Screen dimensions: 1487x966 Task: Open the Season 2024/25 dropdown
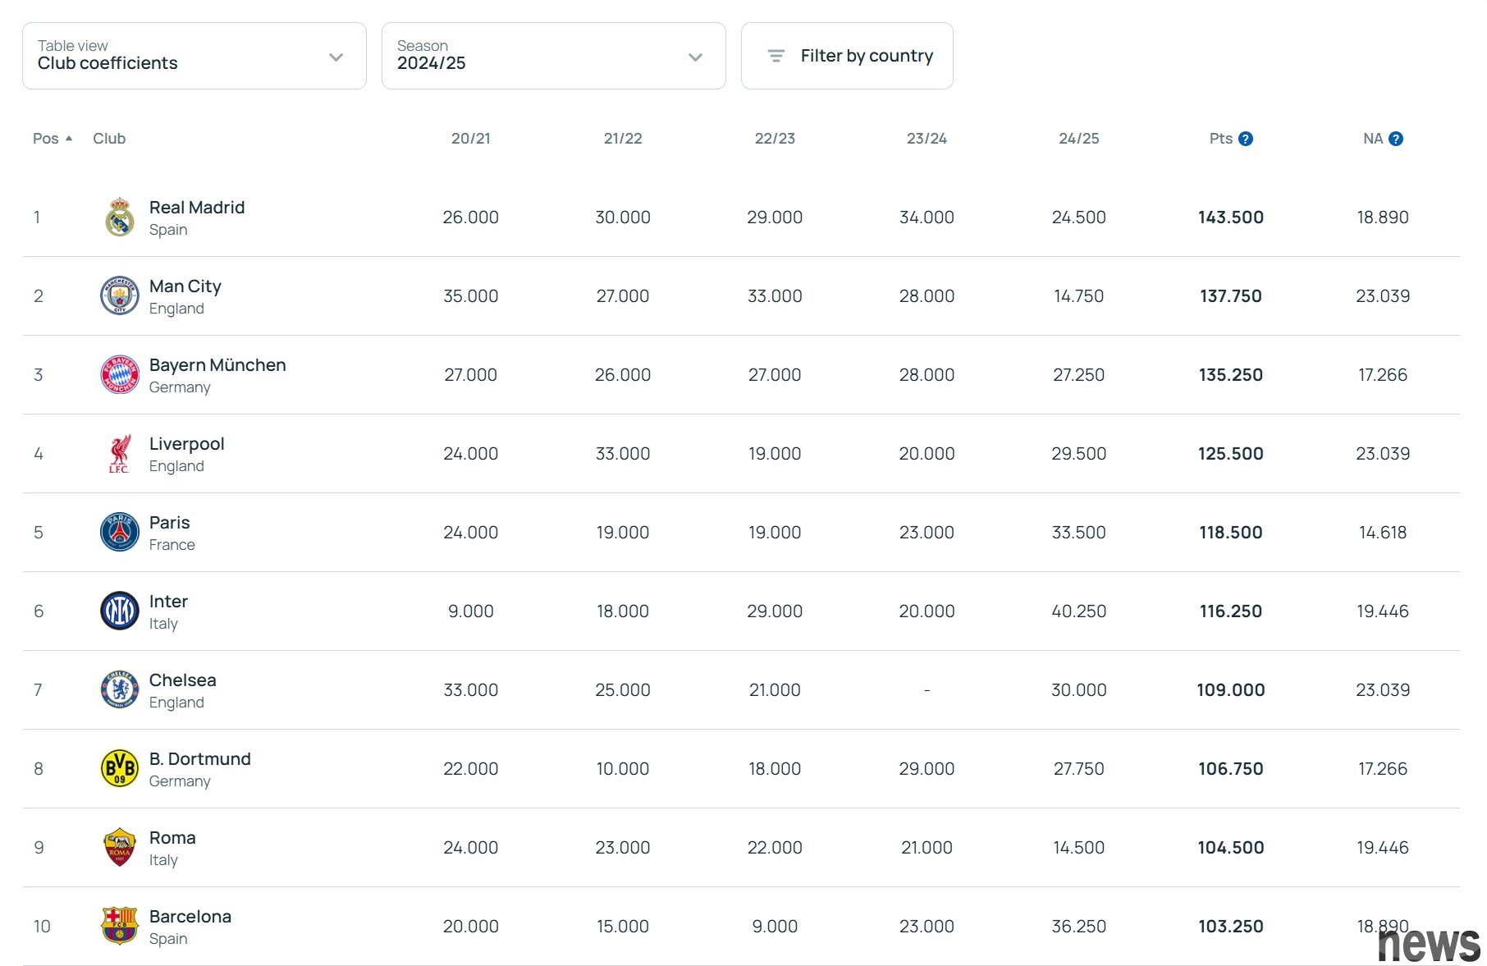pyautogui.click(x=554, y=56)
